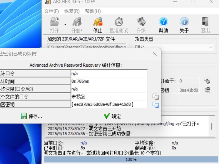Viewport: 219px width, 164px height.
Task: Click the 开始! (Start) toolbar icon
Action: [x=77, y=25]
